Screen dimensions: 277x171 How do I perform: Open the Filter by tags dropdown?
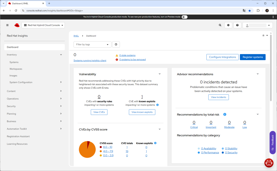click(x=92, y=45)
